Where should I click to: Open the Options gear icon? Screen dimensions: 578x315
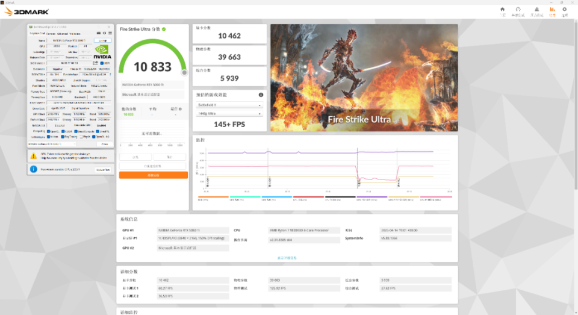(564, 9)
